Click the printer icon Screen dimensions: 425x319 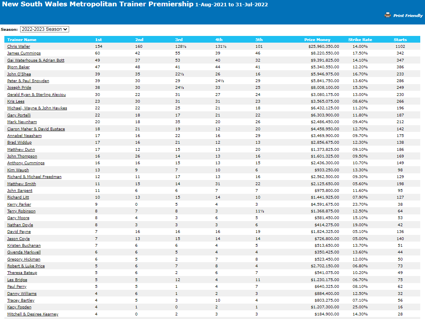point(387,15)
